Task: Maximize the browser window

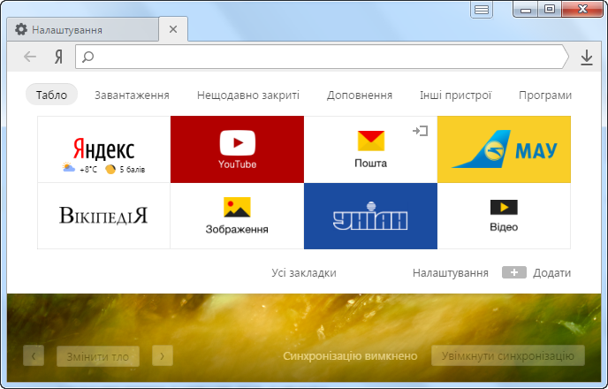Action: click(550, 9)
